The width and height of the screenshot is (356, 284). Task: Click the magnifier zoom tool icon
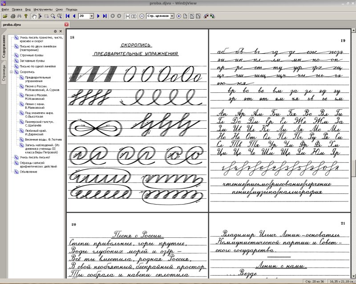coord(53,16)
